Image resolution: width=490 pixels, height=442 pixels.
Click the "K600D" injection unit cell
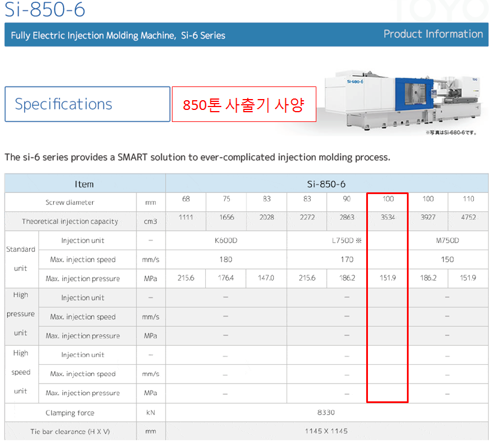point(226,240)
